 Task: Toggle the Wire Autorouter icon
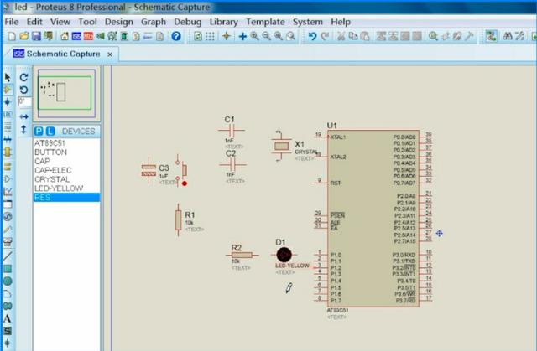tap(491, 36)
